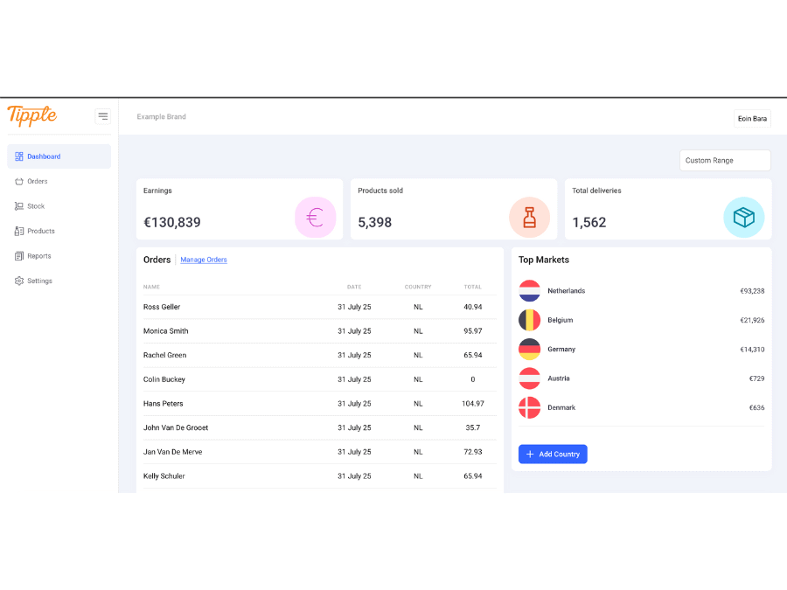Click the €729 Austria amount

756,378
